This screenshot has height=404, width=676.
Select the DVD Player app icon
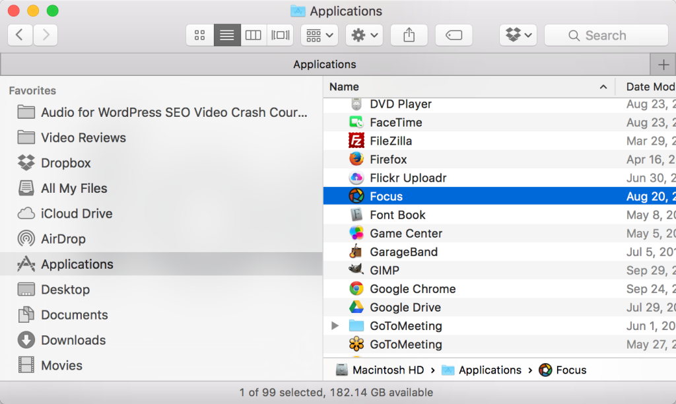356,104
